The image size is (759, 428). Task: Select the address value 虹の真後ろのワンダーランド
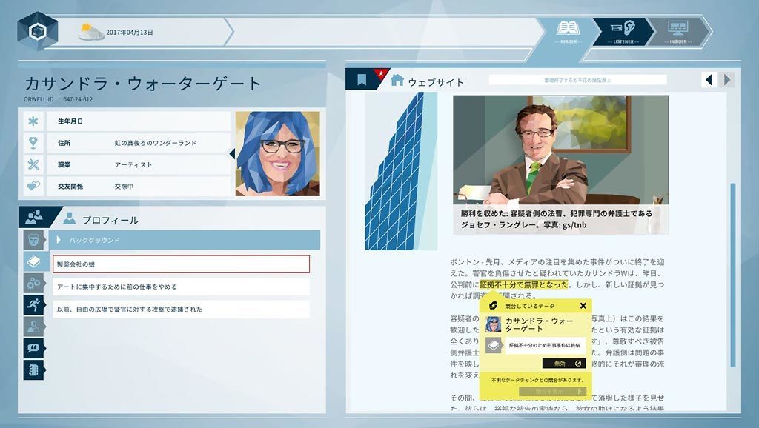pyautogui.click(x=156, y=143)
